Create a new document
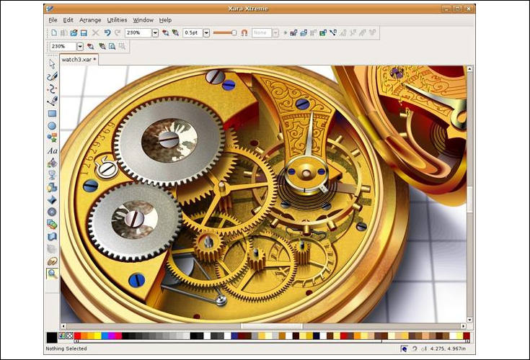The width and height of the screenshot is (530, 360). click(x=54, y=32)
